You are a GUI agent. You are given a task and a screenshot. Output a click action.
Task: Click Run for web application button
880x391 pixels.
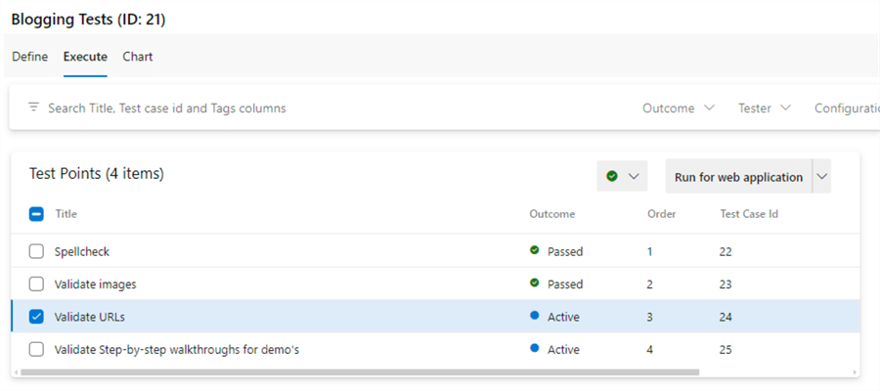pyautogui.click(x=738, y=177)
